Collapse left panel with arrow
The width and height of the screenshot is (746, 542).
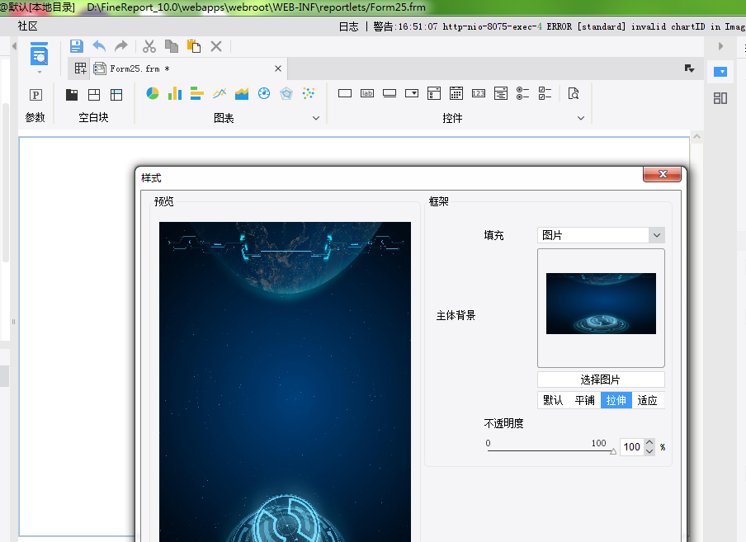click(14, 46)
